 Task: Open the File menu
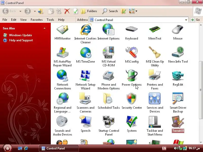tap(5, 20)
